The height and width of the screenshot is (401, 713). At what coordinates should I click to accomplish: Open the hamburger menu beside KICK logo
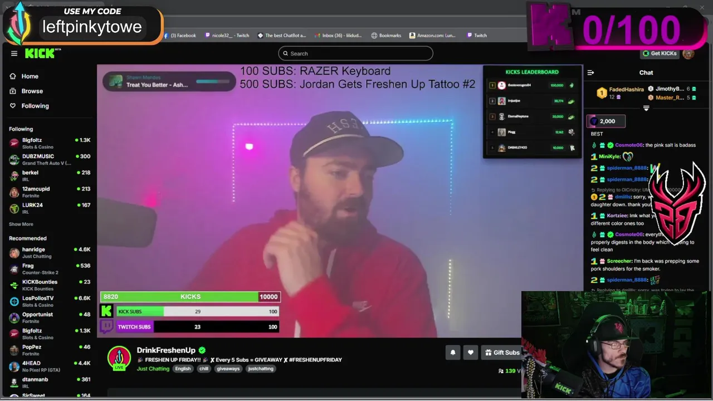click(14, 53)
